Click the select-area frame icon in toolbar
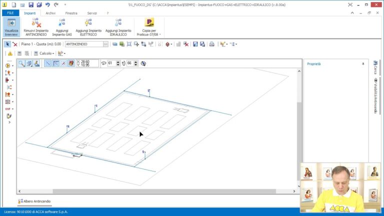Viewport: 384px width, 216px height. pyautogui.click(x=129, y=44)
